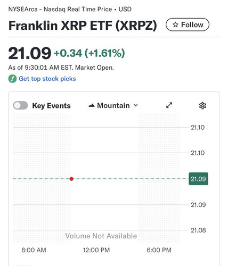Viewport: 228px width, 266px height.
Task: Click the 6:00 AM time axis label
Action: [34, 250]
